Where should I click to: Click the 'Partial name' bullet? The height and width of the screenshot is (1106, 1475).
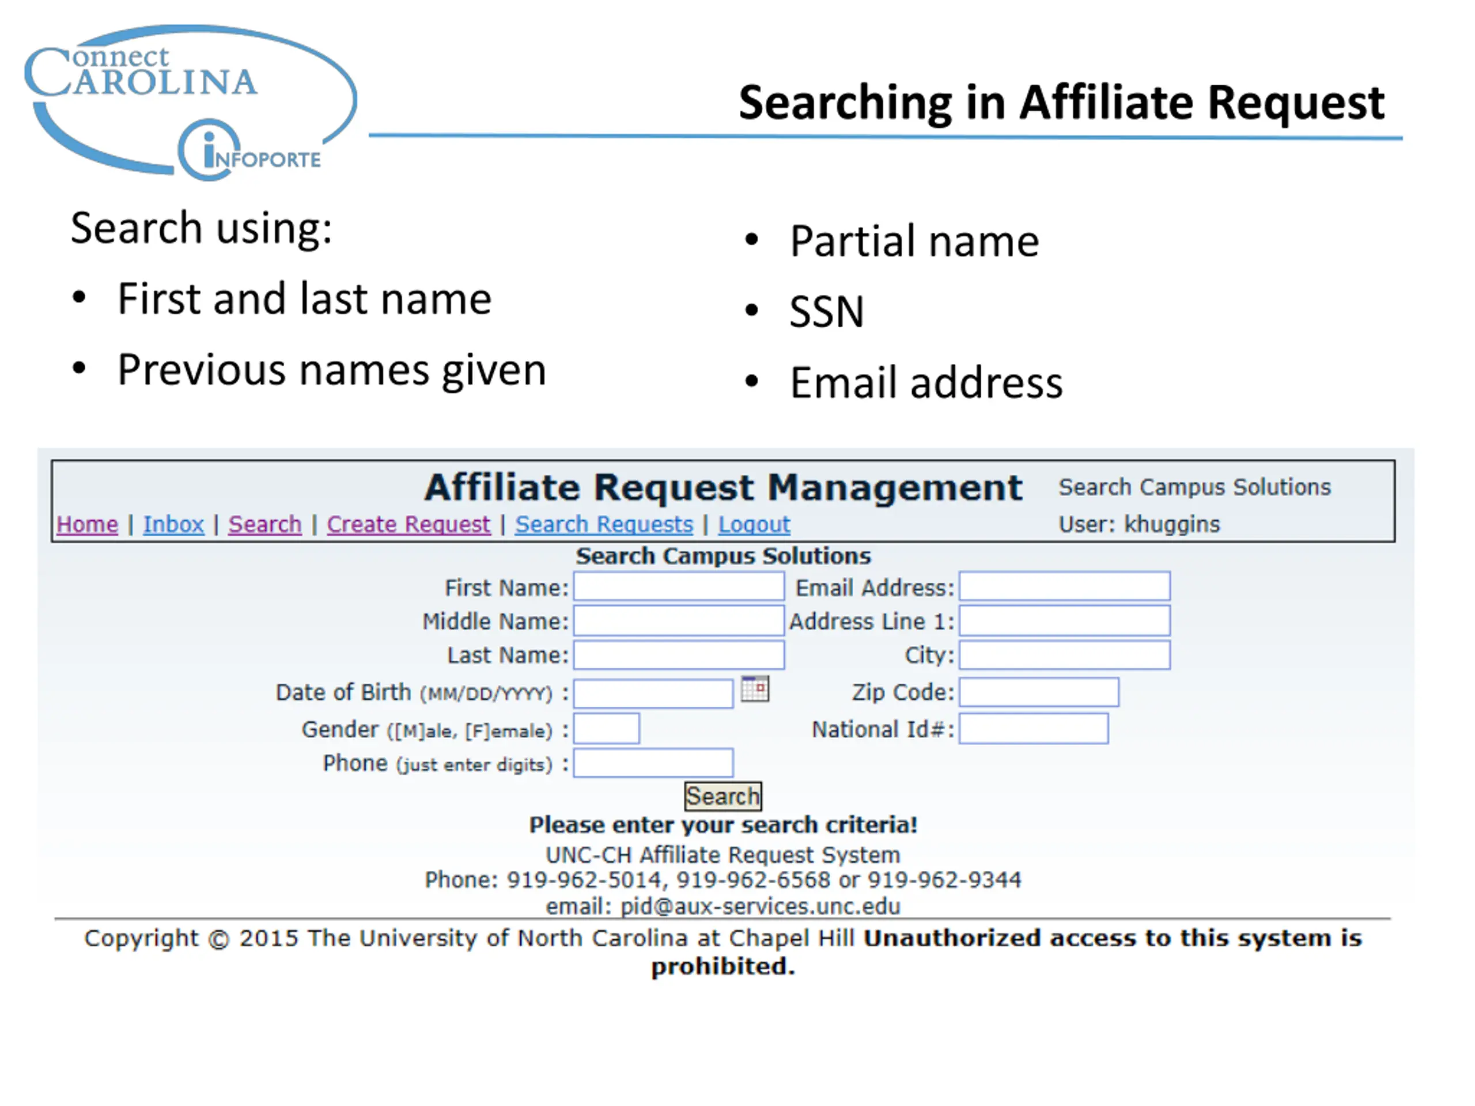[914, 241]
